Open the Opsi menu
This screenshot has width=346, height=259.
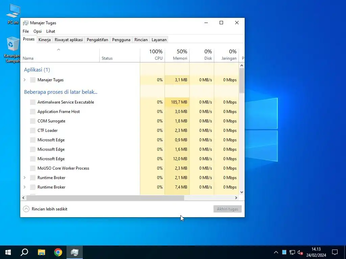[x=38, y=31]
